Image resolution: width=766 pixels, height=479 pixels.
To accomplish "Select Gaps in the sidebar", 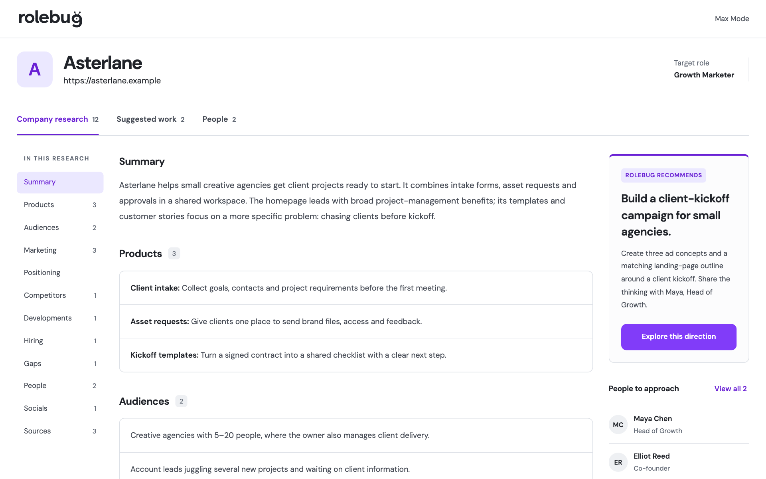I will pyautogui.click(x=60, y=364).
